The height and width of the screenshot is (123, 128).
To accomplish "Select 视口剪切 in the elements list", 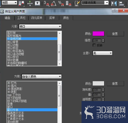I will 32,57.
